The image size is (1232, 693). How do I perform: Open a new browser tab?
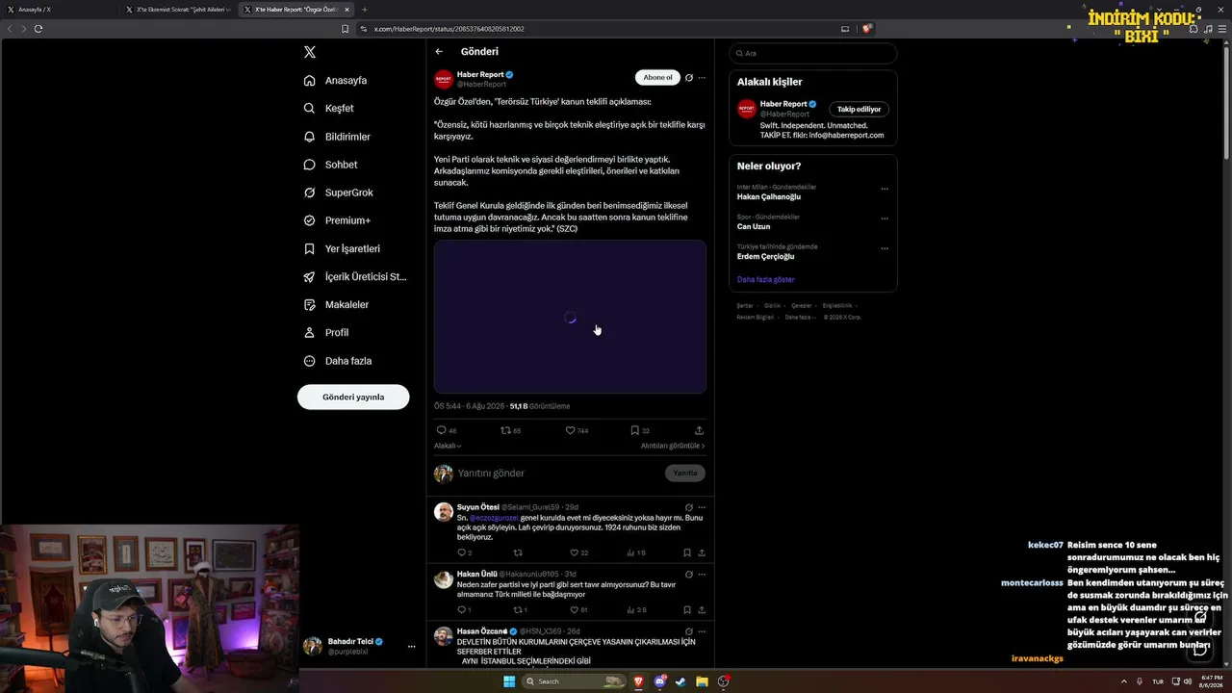[x=365, y=10]
